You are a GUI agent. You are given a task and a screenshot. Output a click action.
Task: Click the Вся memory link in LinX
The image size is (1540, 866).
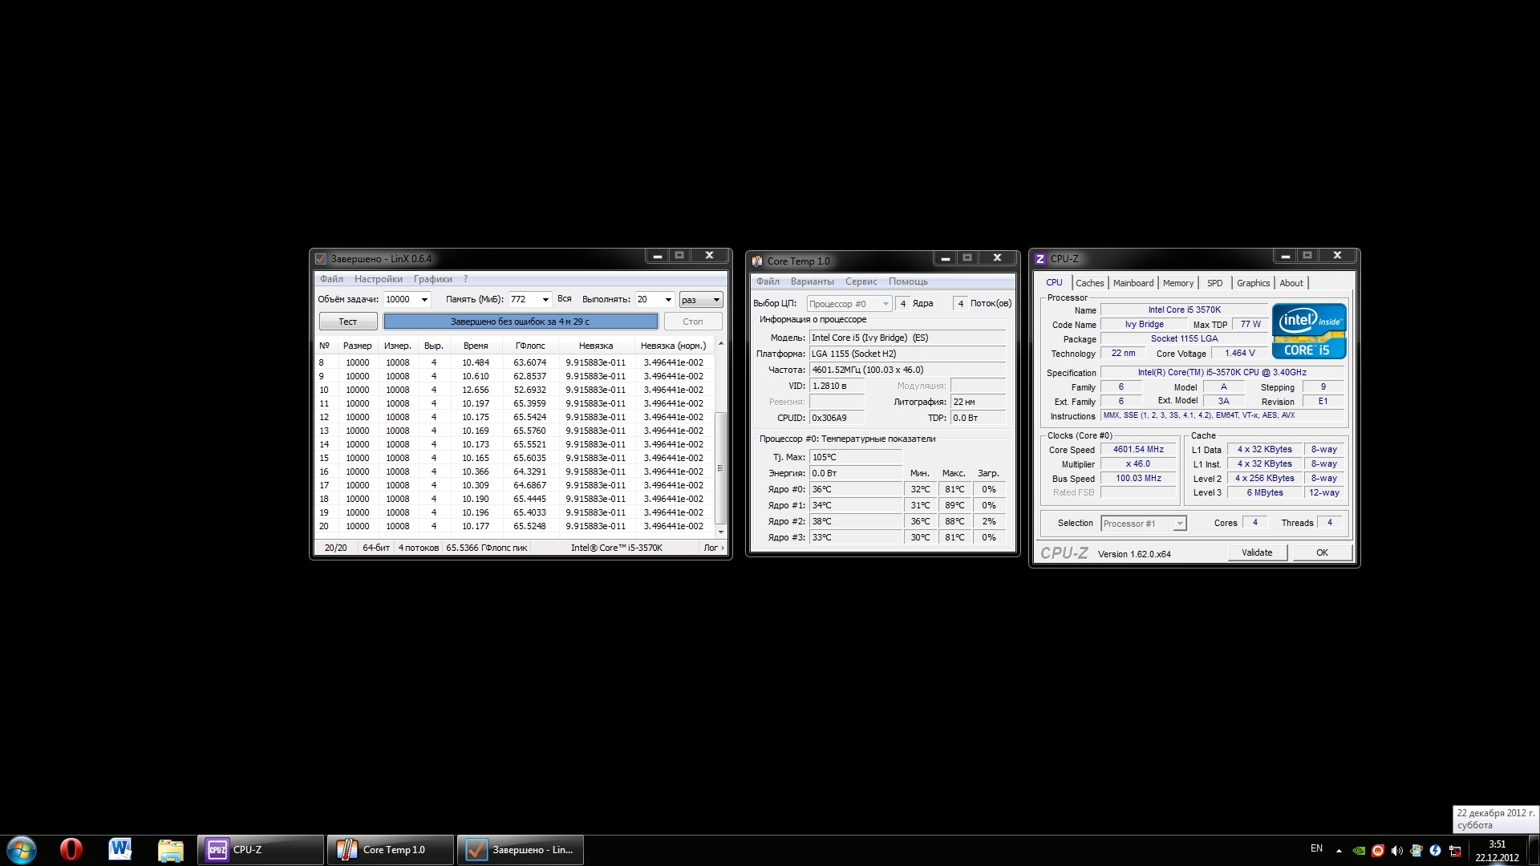tap(565, 299)
